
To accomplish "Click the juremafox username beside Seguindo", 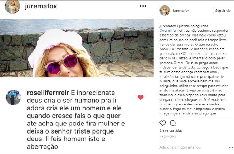I will point(181,11).
